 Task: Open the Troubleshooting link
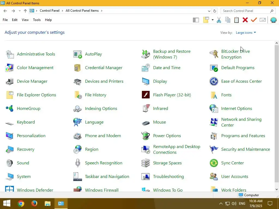pos(168,177)
